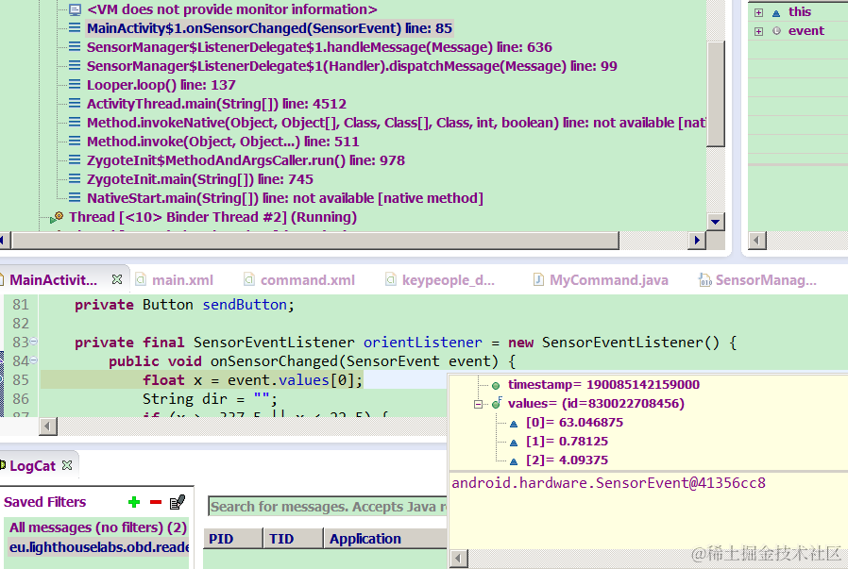Edit the selected LogCat filter
Screen dimensions: 848x569
(x=178, y=502)
